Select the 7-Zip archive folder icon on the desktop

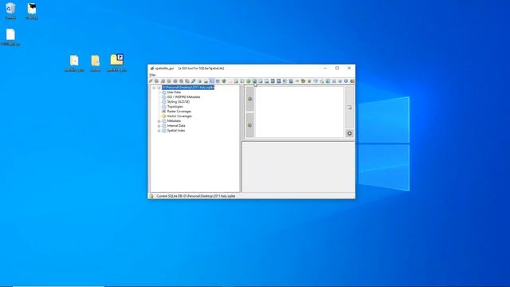pos(117,63)
